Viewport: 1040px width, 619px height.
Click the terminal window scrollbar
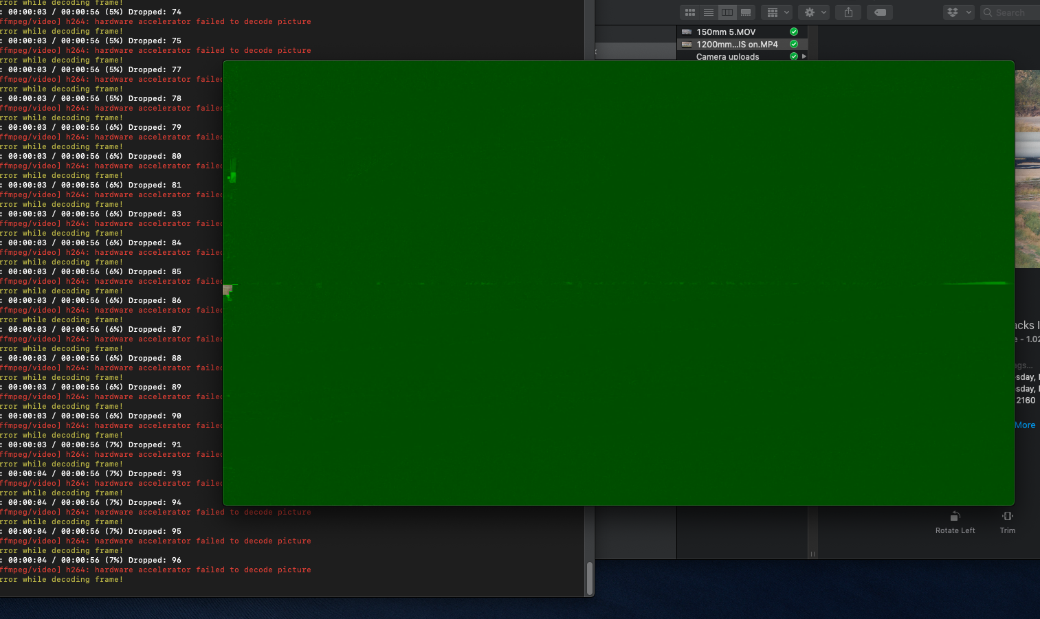[590, 577]
